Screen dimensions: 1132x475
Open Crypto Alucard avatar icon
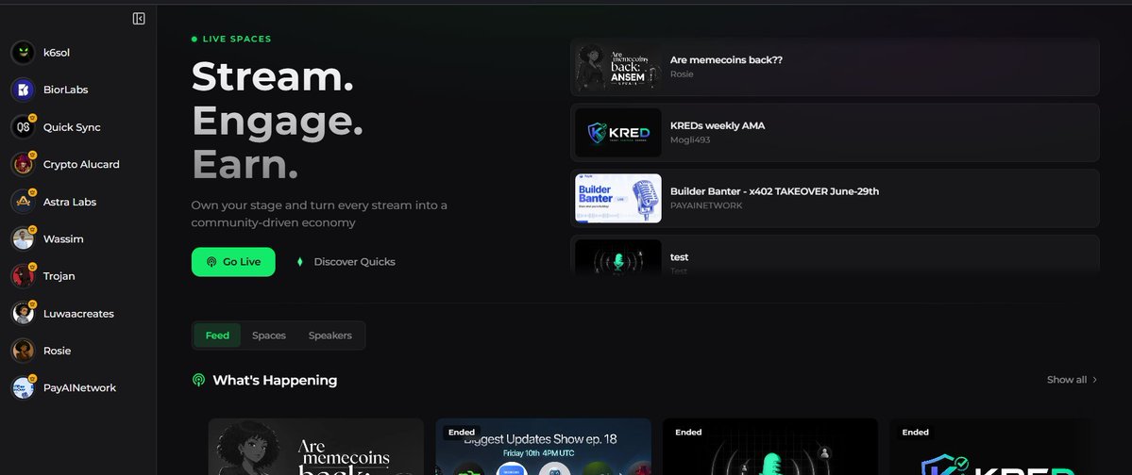pyautogui.click(x=23, y=164)
